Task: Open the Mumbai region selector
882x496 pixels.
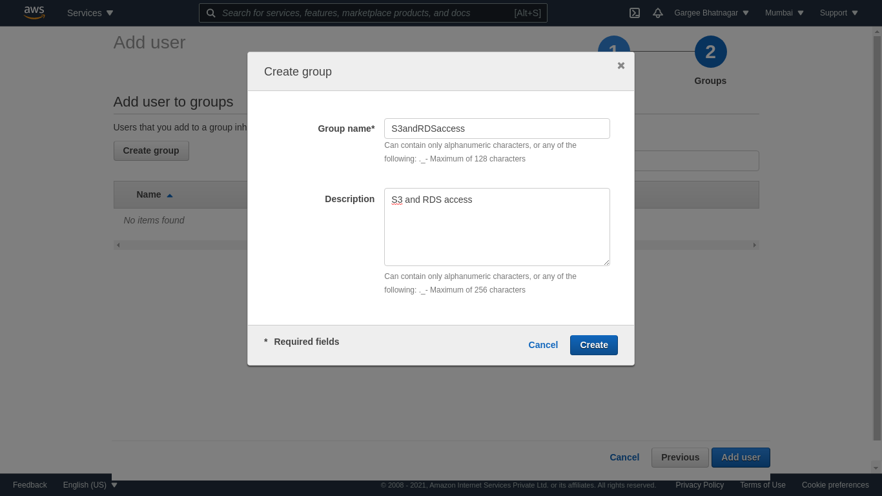Action: [785, 13]
